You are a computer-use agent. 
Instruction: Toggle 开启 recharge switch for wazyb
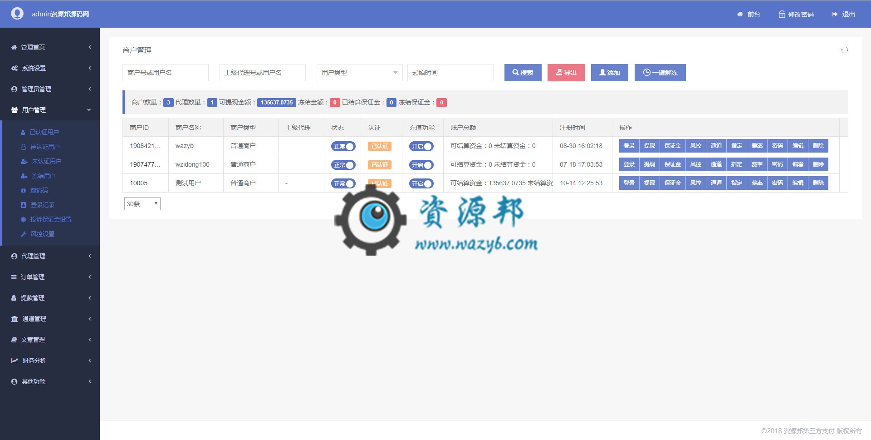click(421, 146)
